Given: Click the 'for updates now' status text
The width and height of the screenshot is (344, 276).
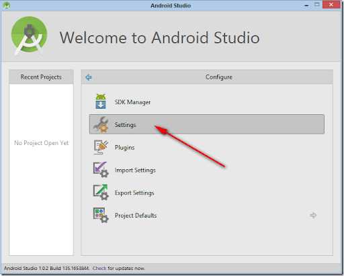Looking at the screenshot, I should [x=126, y=268].
